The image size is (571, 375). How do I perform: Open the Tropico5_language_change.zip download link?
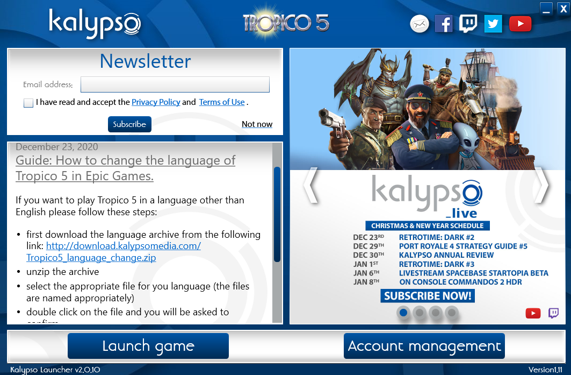pyautogui.click(x=113, y=252)
